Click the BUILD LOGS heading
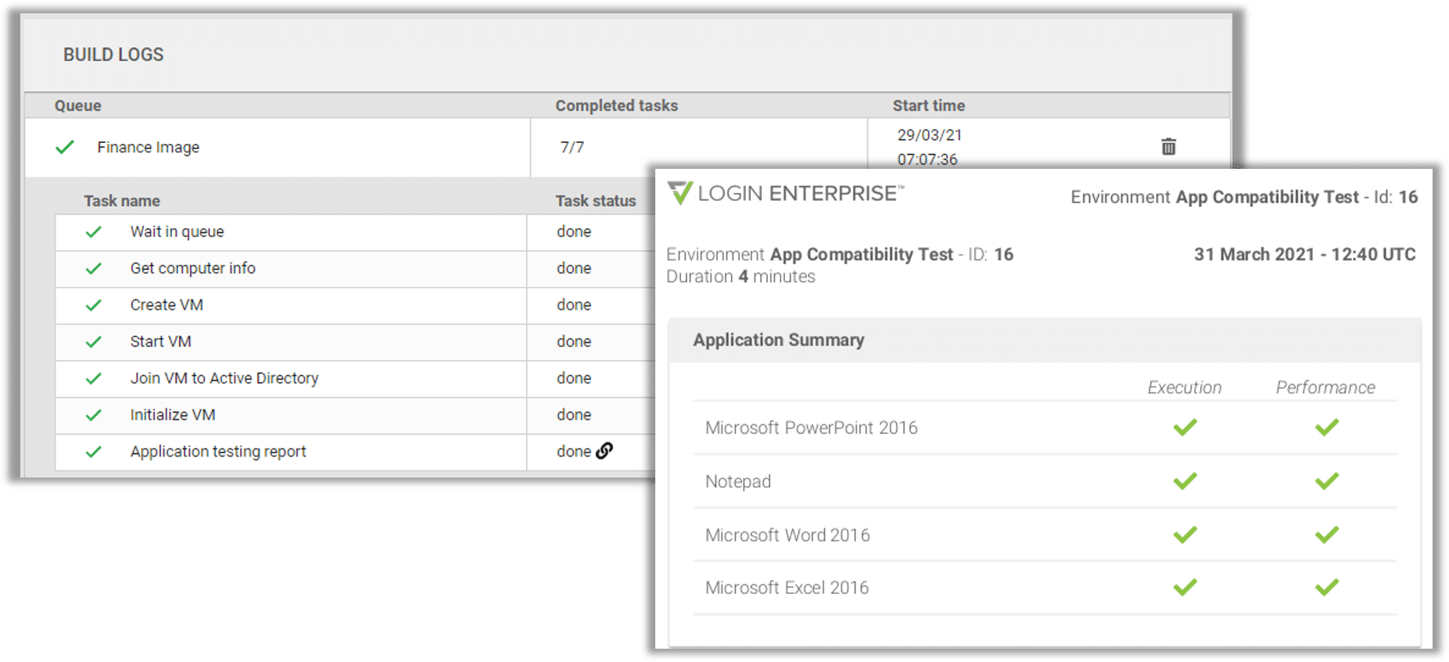 pos(113,55)
